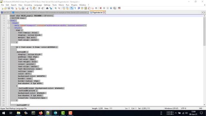This screenshot has width=206, height=116.
Task: Click the scrollbar down arrow in the editor
Action: tap(204, 105)
